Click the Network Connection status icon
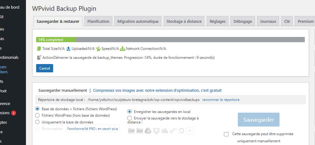This screenshot has width=315, height=145. [x=123, y=49]
